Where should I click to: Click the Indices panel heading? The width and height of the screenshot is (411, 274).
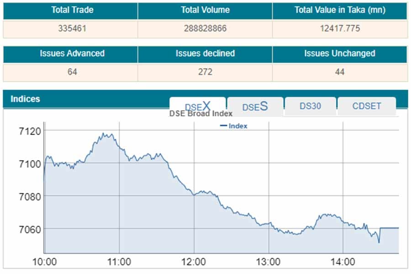[x=25, y=99]
